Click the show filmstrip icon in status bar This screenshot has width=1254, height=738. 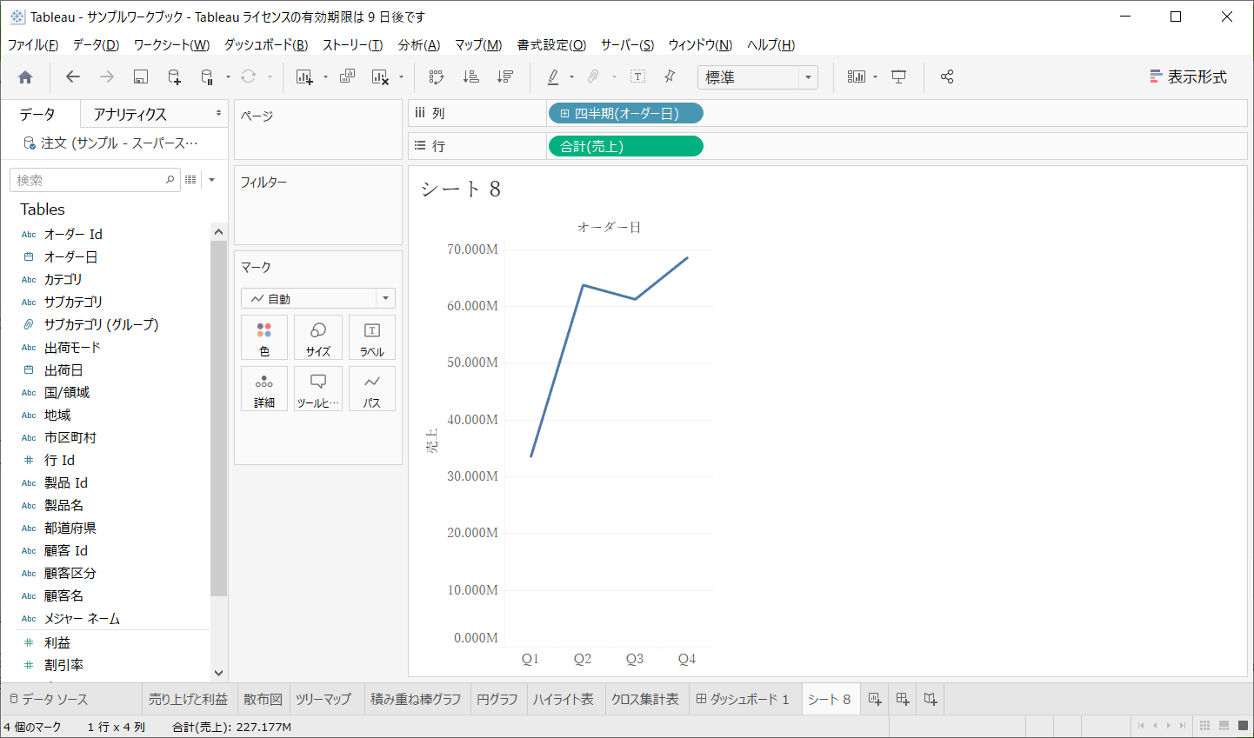tap(1224, 726)
